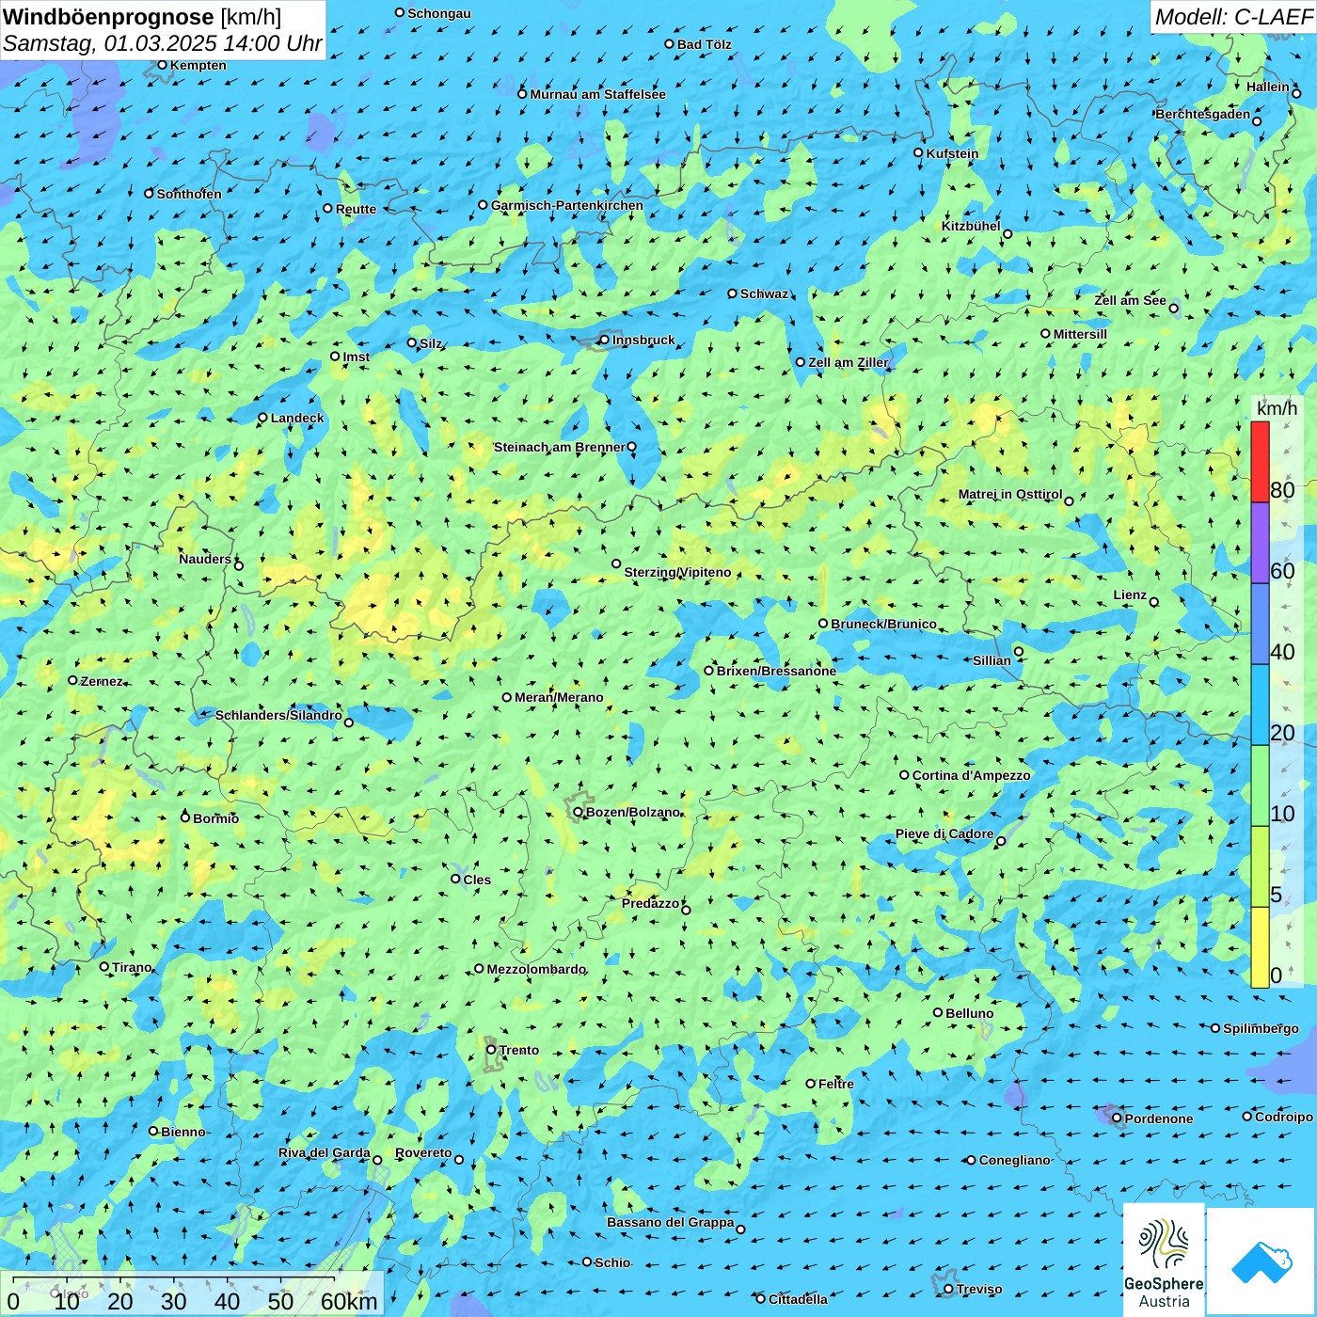
Task: Click the Innsbruck city marker
Action: coord(604,340)
